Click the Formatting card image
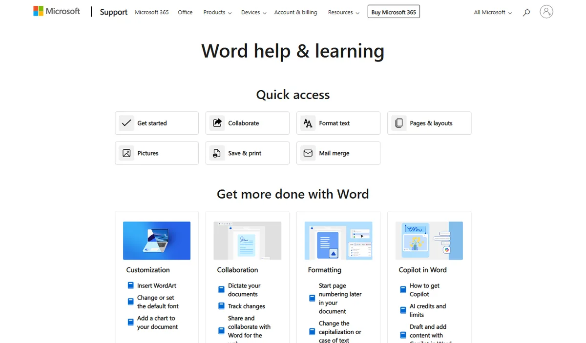The image size is (586, 343). click(x=338, y=241)
